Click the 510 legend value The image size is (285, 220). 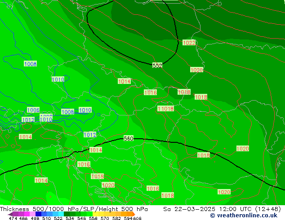pos(47,218)
